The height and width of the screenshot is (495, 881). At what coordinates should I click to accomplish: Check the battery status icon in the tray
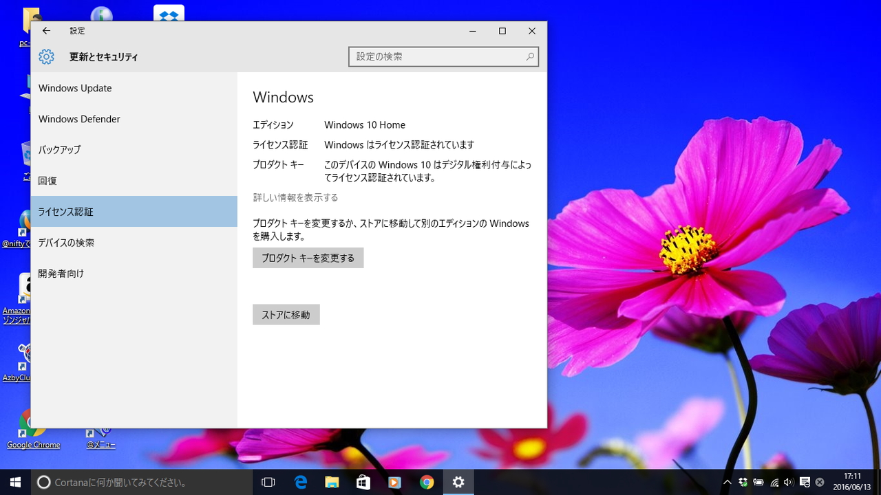(758, 482)
